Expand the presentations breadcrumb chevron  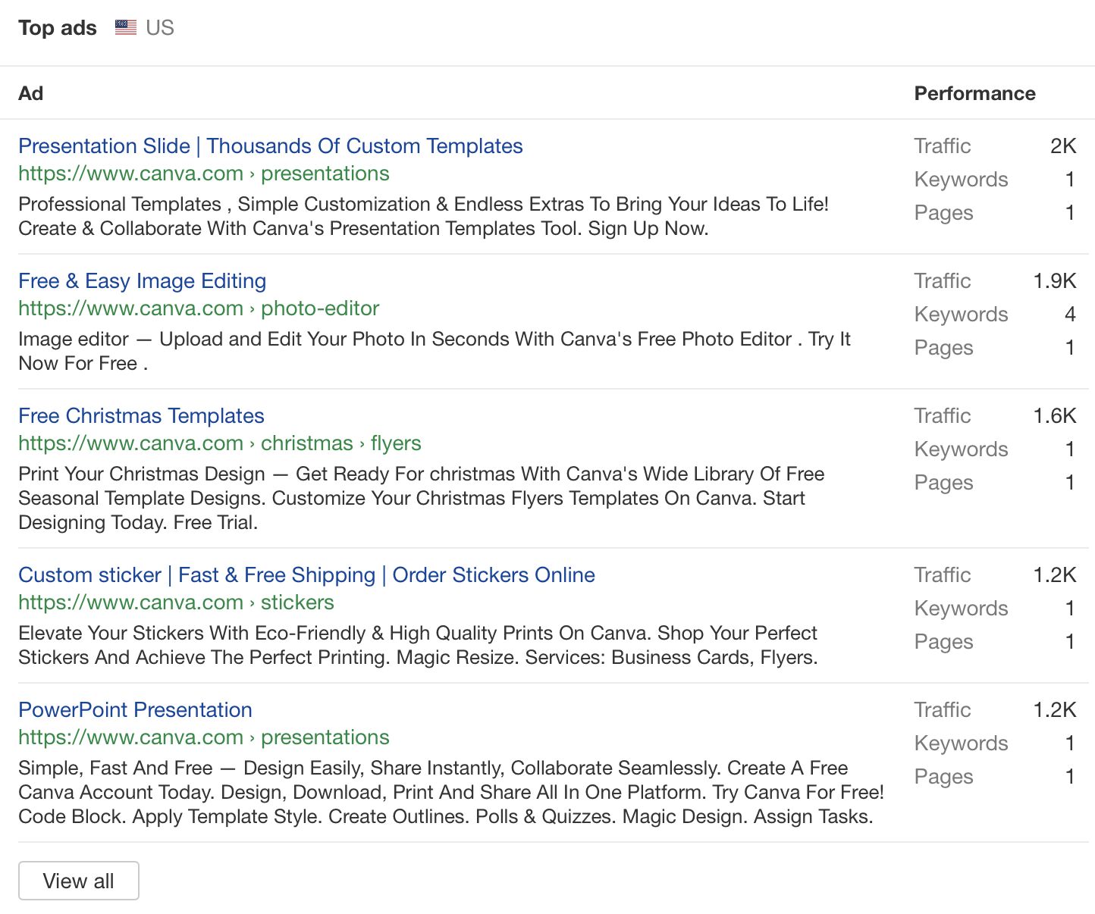250,174
